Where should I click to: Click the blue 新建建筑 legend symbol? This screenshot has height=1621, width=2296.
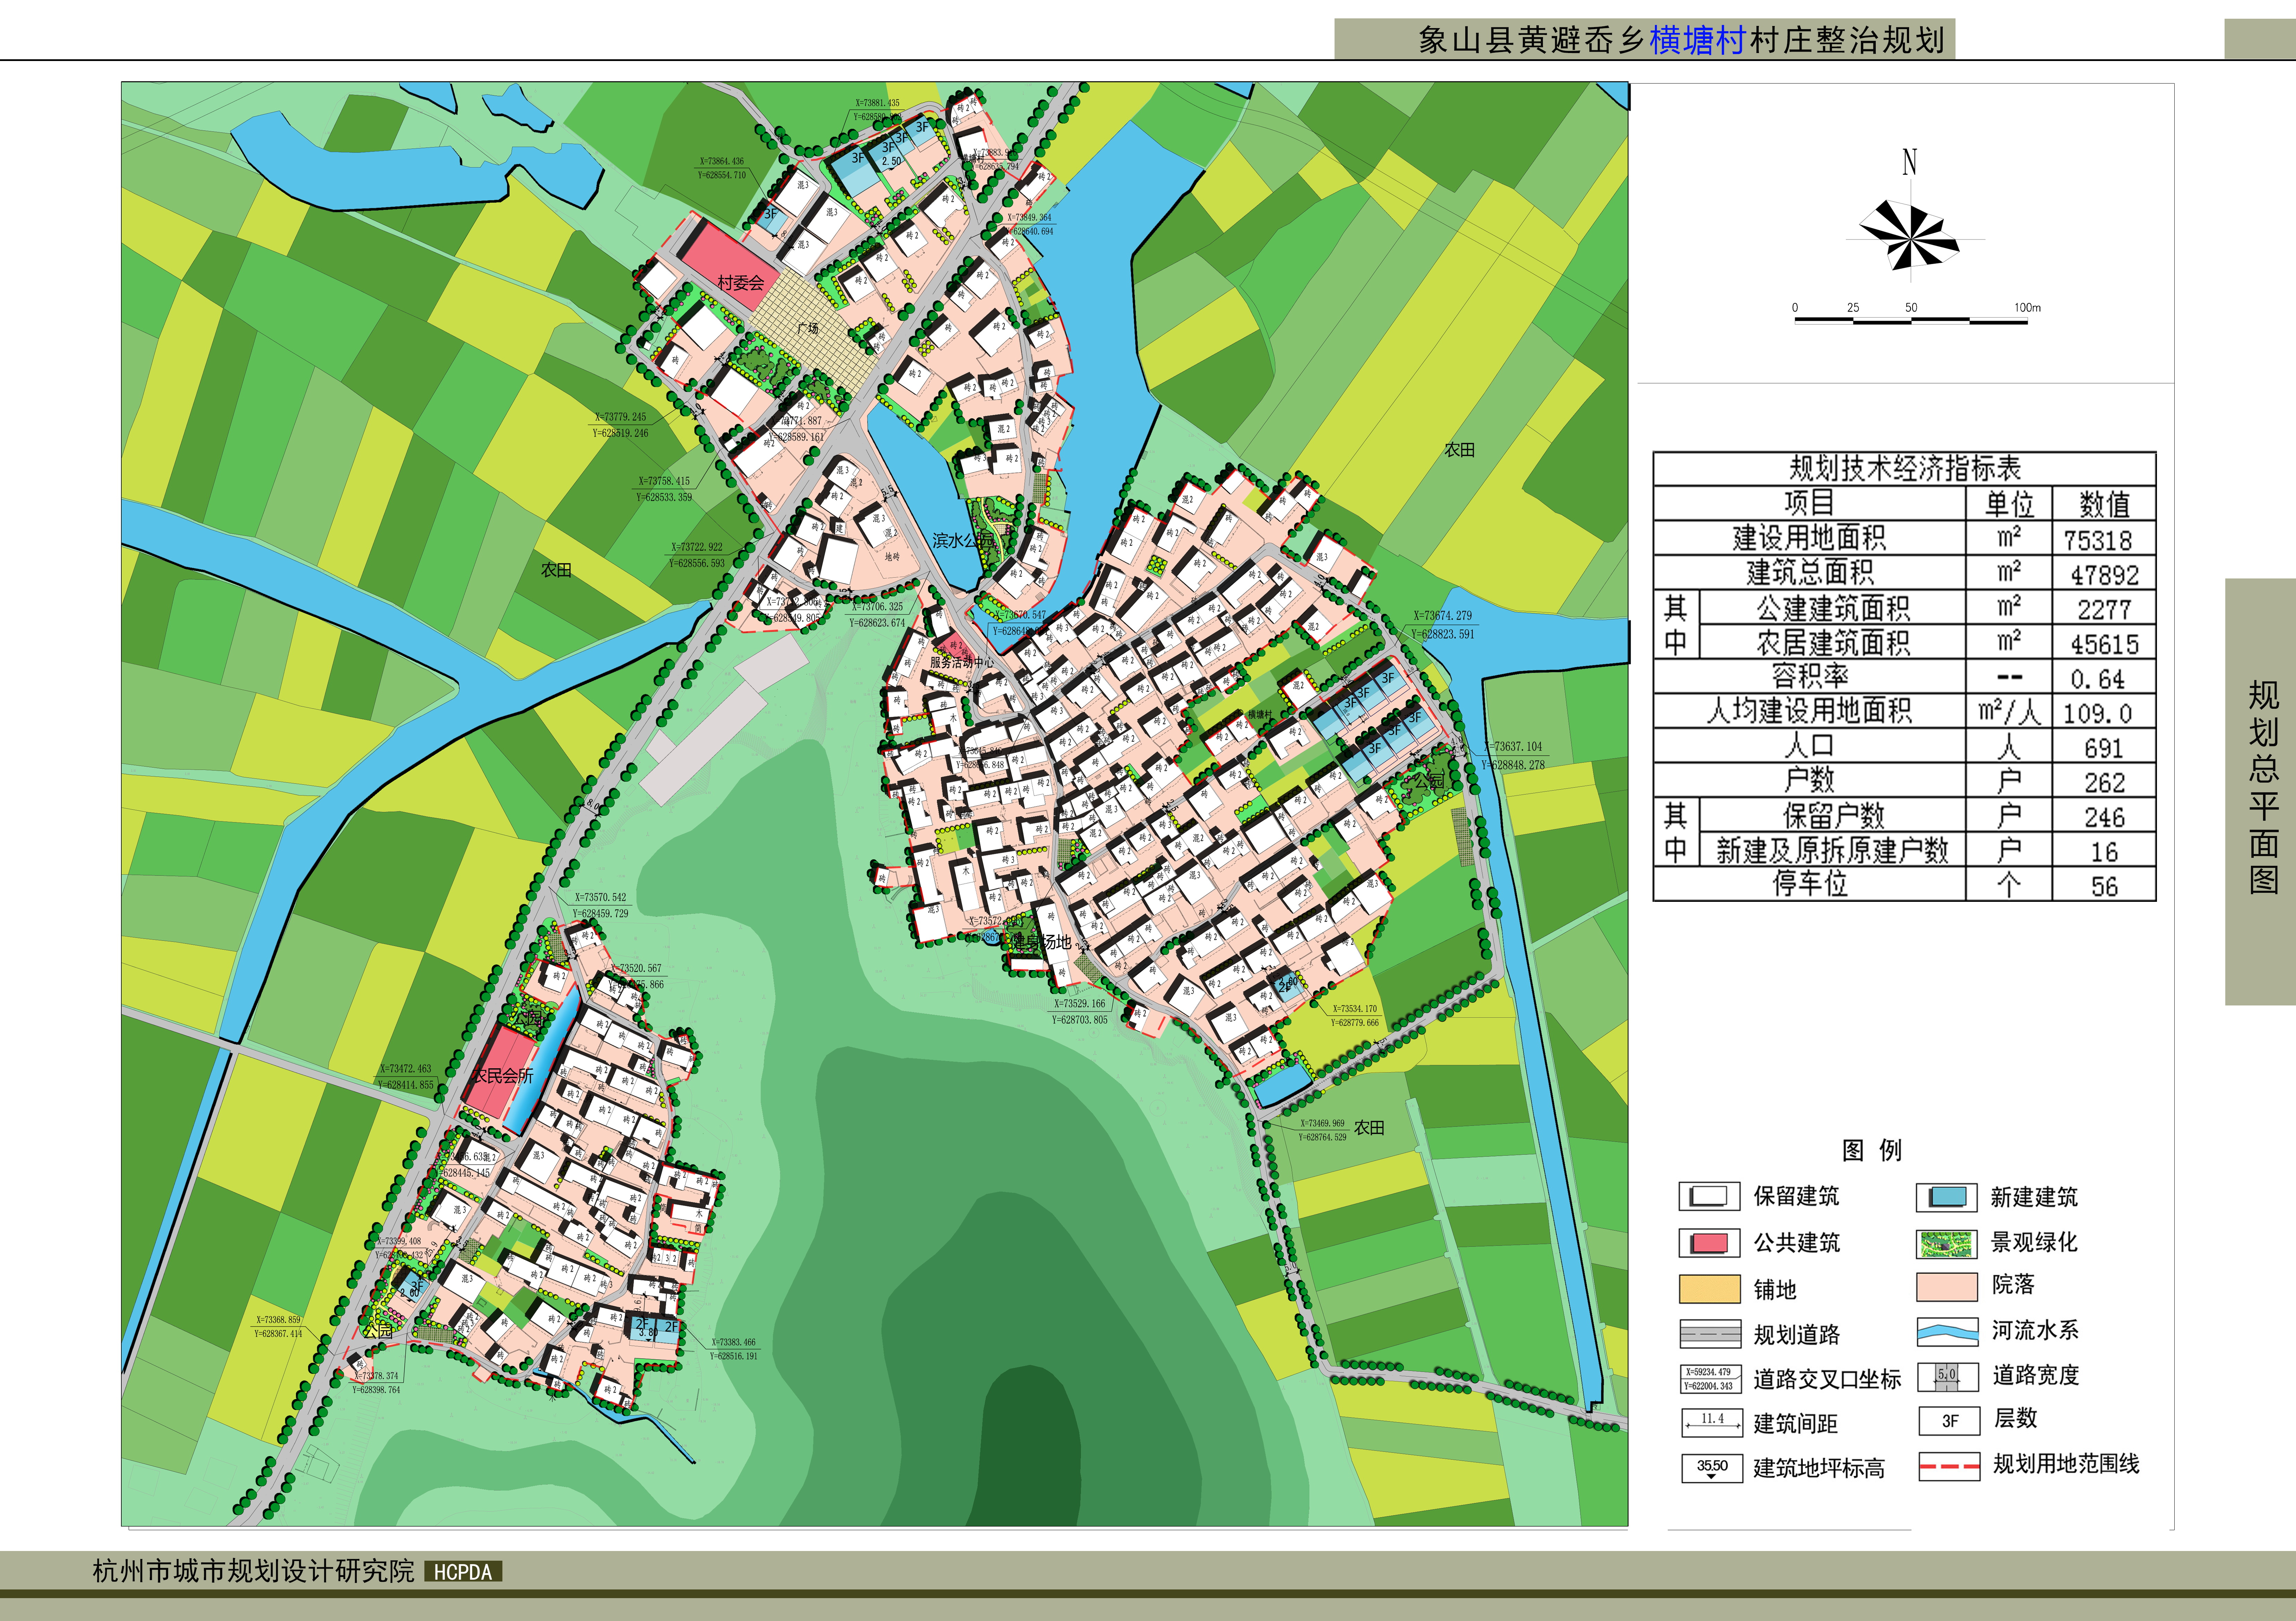click(1947, 1196)
